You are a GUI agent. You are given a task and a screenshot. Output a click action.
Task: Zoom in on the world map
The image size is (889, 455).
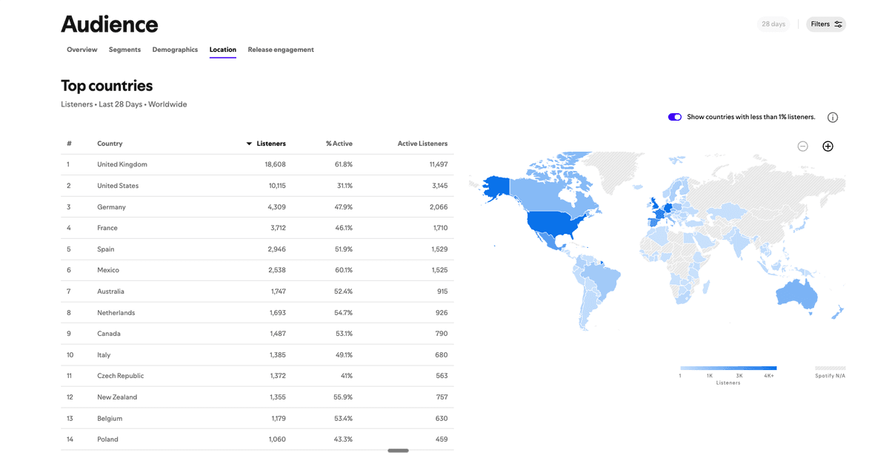click(x=828, y=146)
